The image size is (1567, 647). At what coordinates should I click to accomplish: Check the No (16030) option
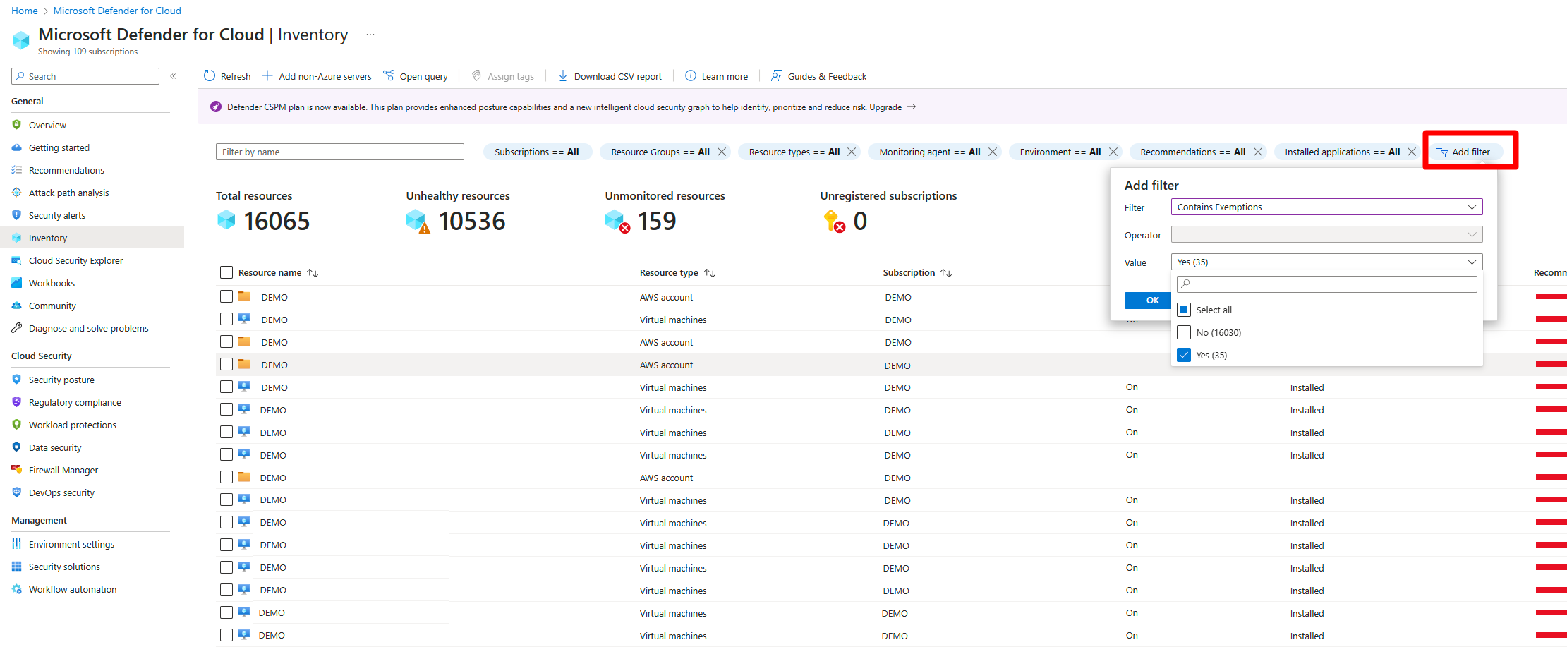click(x=1184, y=332)
